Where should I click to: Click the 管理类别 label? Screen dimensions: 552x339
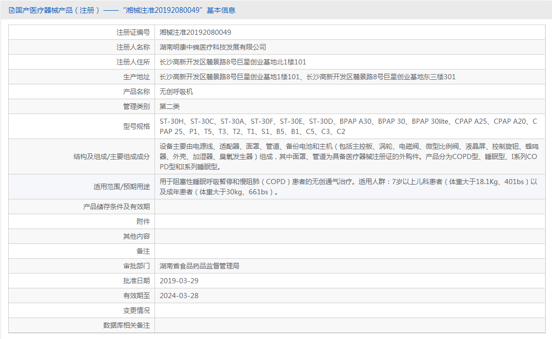(x=136, y=106)
